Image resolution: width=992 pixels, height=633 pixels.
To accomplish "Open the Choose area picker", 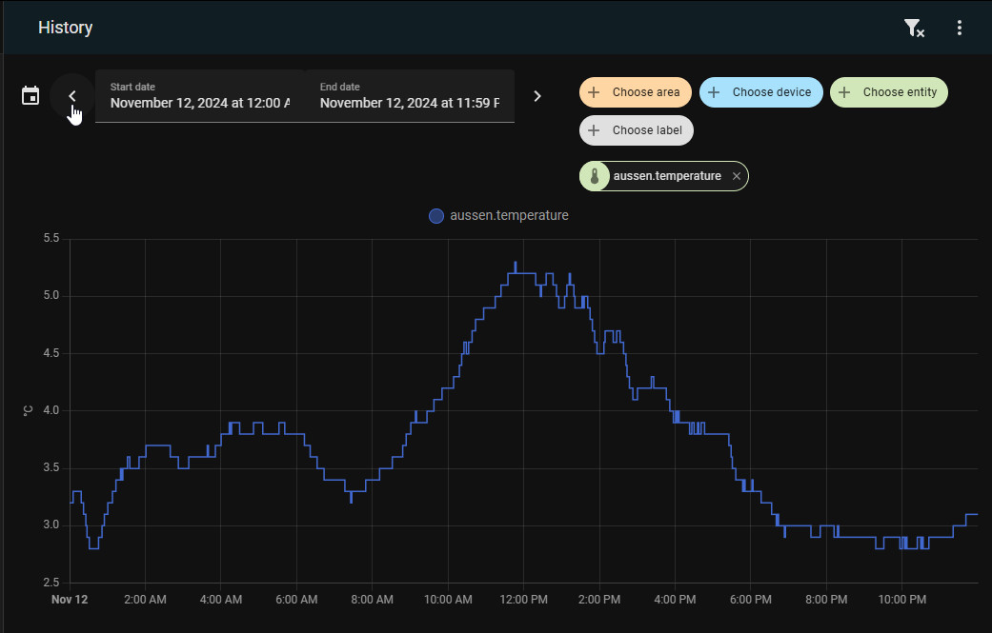I will pyautogui.click(x=635, y=92).
